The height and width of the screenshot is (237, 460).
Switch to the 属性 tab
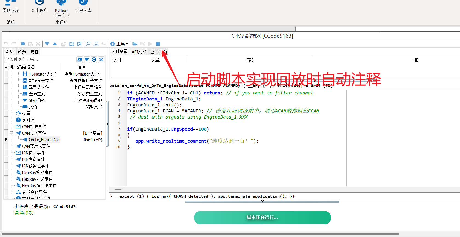pos(35,51)
